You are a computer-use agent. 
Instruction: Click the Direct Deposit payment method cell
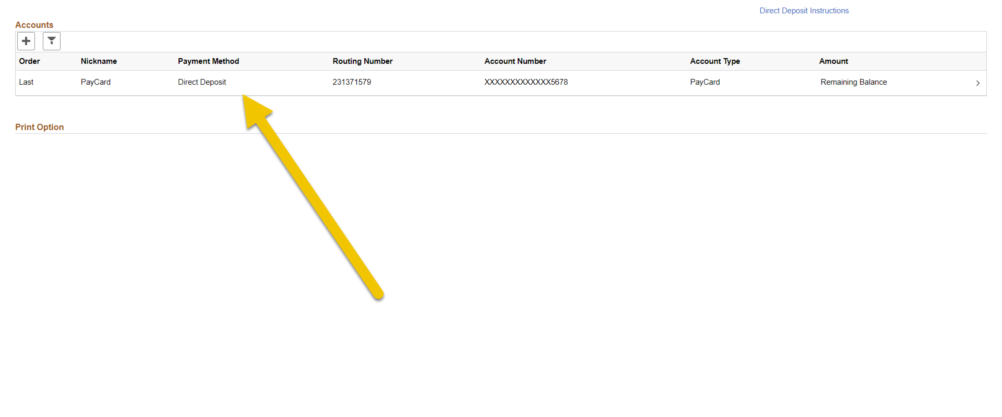(202, 82)
